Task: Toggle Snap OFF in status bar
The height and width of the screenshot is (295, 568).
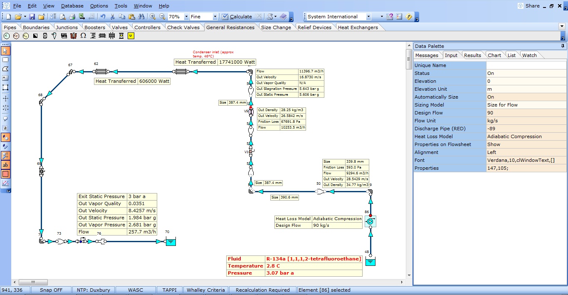Action: pos(51,290)
